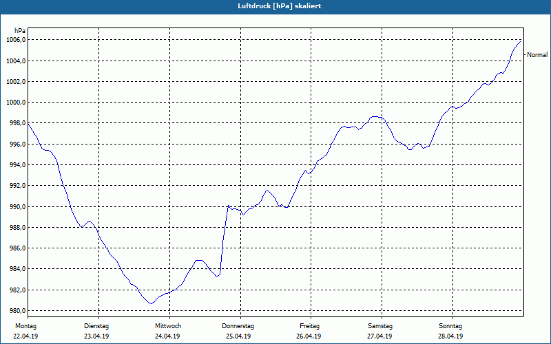Click the '992,0' axis value

coord(17,186)
